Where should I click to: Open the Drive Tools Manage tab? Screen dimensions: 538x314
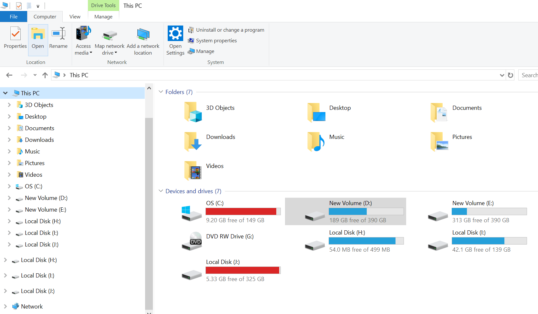point(103,16)
